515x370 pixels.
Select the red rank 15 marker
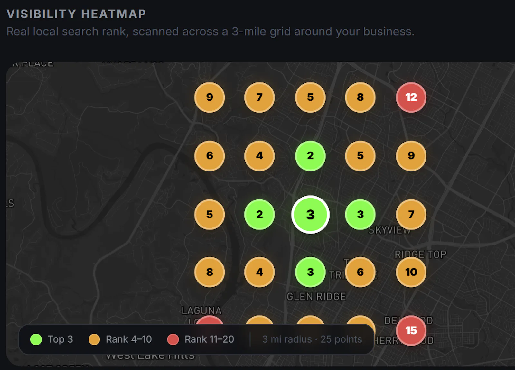pyautogui.click(x=411, y=330)
